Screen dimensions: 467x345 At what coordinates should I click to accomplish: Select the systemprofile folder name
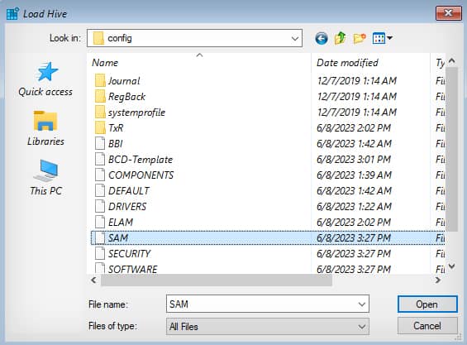click(x=136, y=113)
